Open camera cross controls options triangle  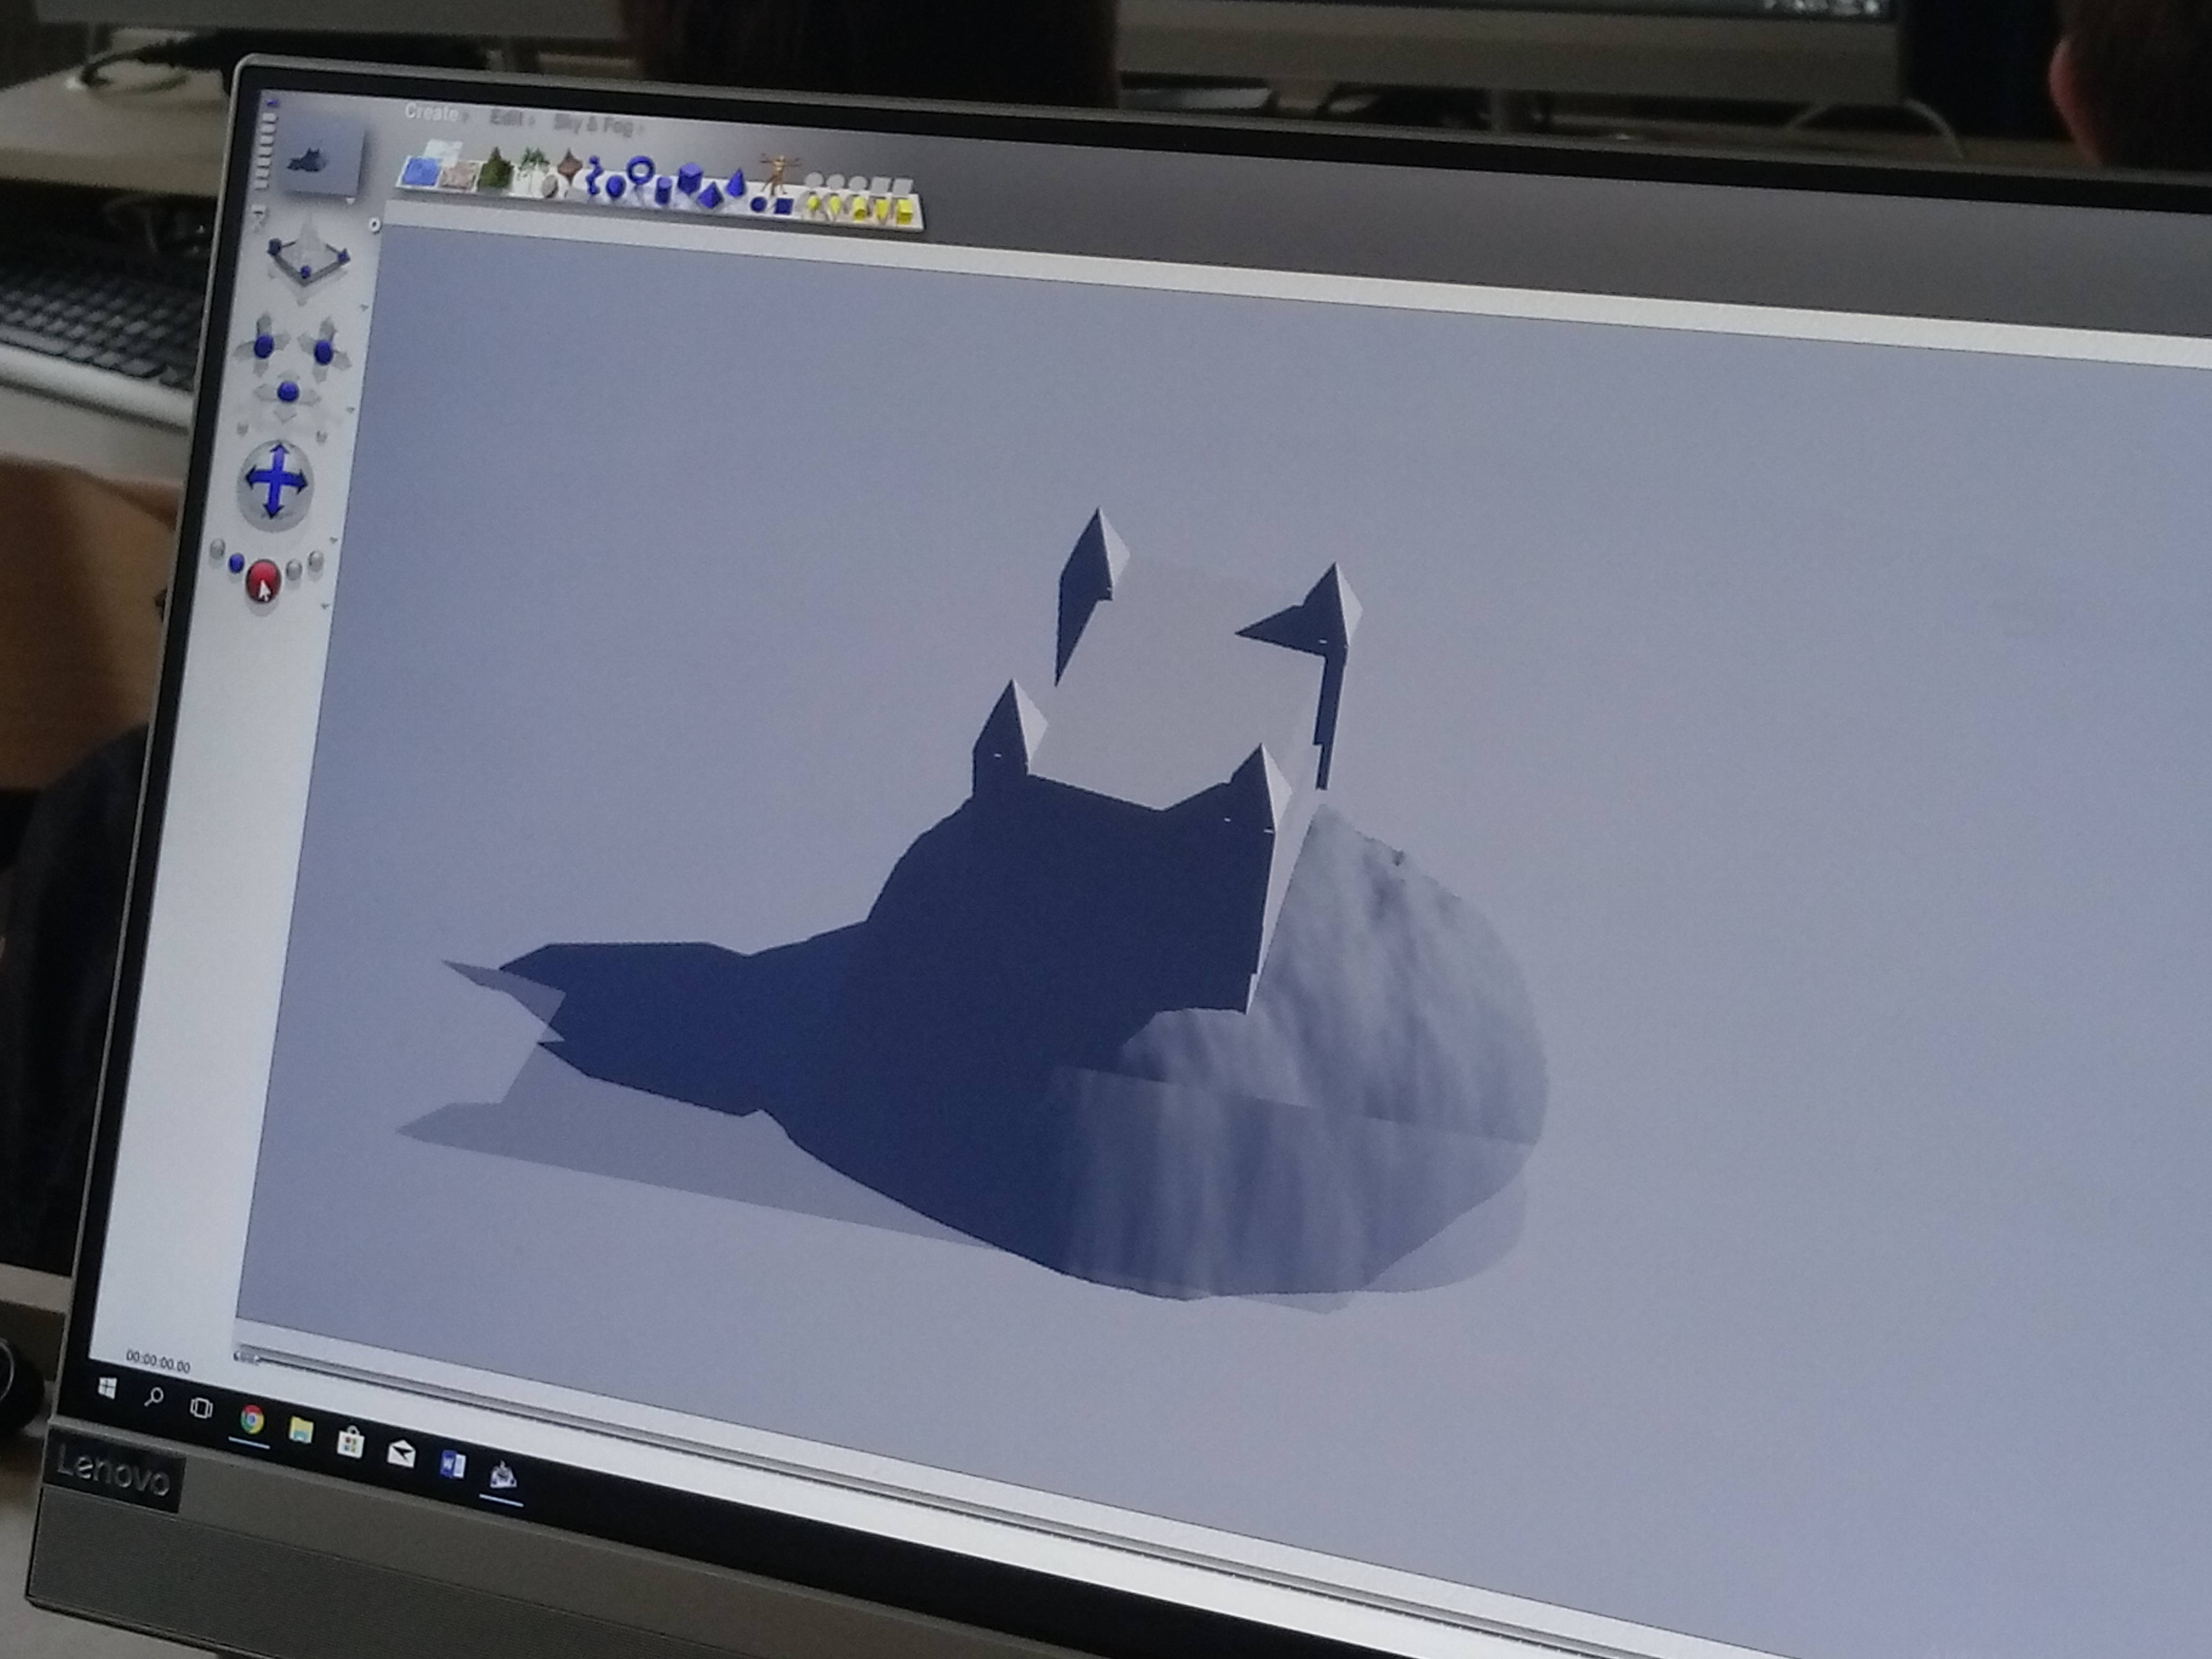click(x=351, y=410)
